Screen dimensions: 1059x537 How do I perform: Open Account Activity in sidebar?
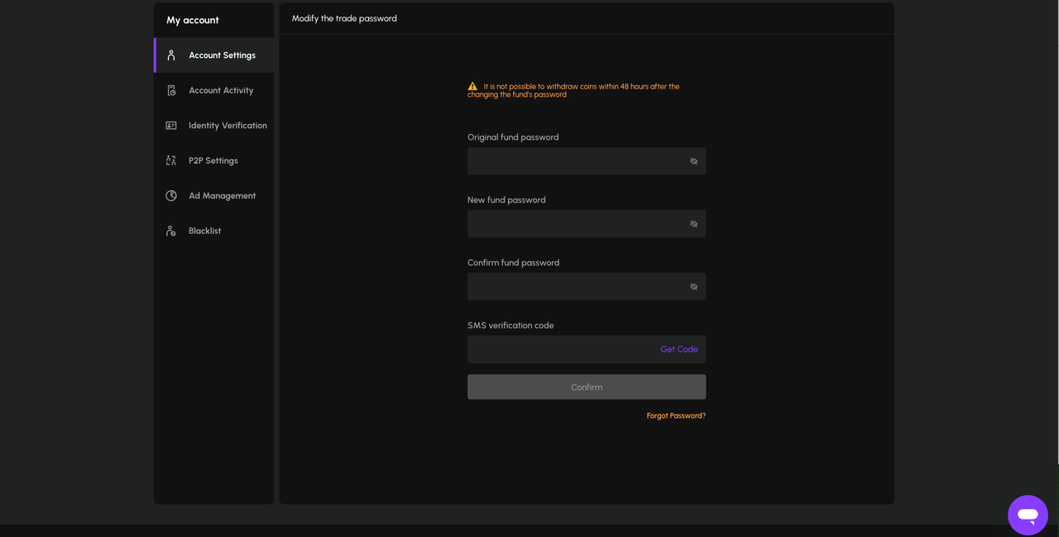pos(213,90)
